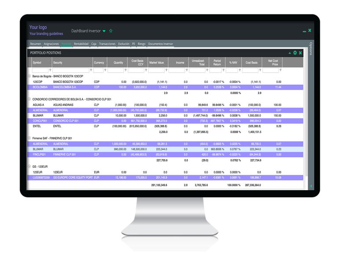338x253 pixels.
Task: Switch to the Asignaciones tab
Action: coord(51,44)
